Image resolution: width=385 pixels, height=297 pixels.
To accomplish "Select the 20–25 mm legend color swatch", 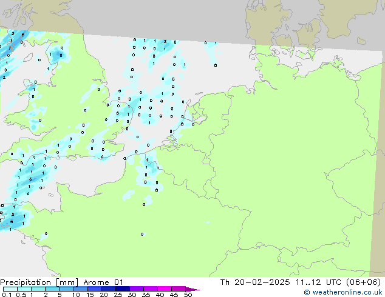I will coord(108,289).
